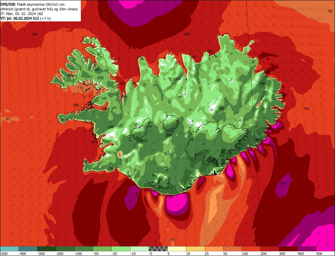This screenshot has width=335, height=256.
Task: Click the '81' value in the western ocean
Action: [x=8, y=119]
